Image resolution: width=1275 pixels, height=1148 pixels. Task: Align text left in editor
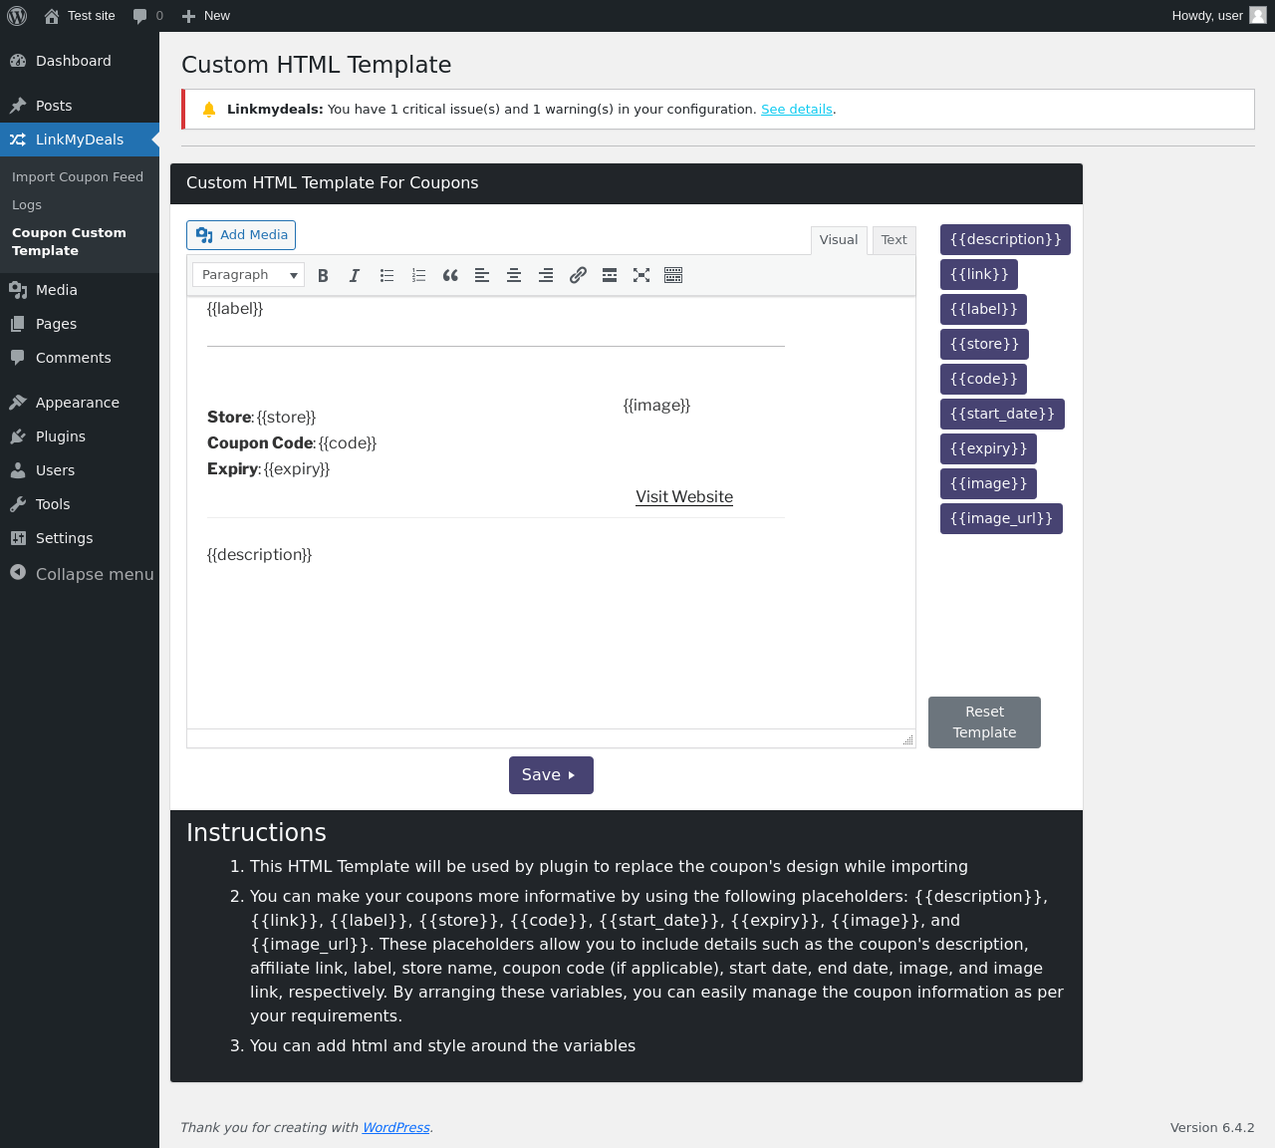[x=482, y=275]
